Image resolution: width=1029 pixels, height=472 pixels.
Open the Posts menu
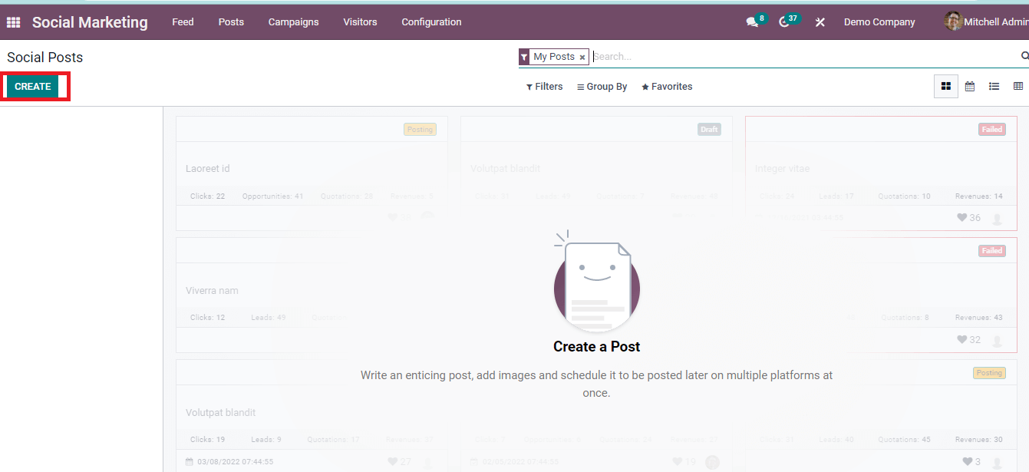point(231,22)
